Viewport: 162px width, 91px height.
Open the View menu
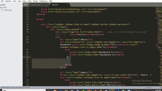click(19, 1)
